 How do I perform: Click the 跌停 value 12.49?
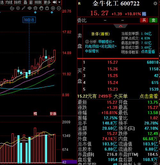click(153, 134)
